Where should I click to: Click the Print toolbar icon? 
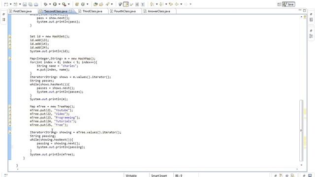click(x=36, y=4)
